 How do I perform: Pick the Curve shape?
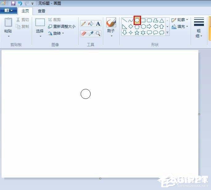coord(131,20)
